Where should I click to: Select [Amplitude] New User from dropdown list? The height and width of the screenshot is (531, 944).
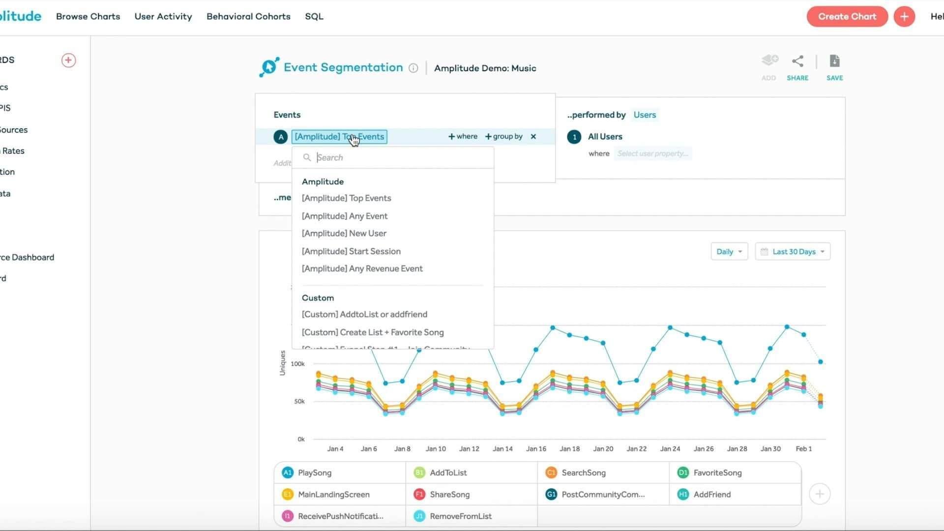pyautogui.click(x=344, y=234)
